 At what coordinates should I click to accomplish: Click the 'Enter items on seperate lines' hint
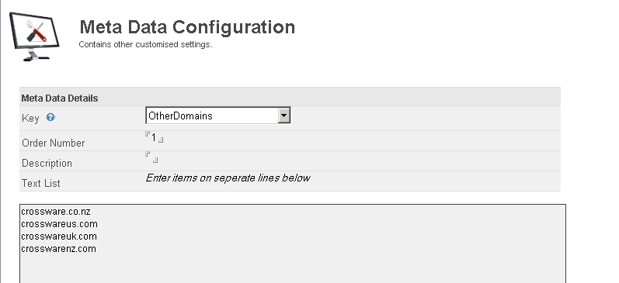(x=228, y=178)
